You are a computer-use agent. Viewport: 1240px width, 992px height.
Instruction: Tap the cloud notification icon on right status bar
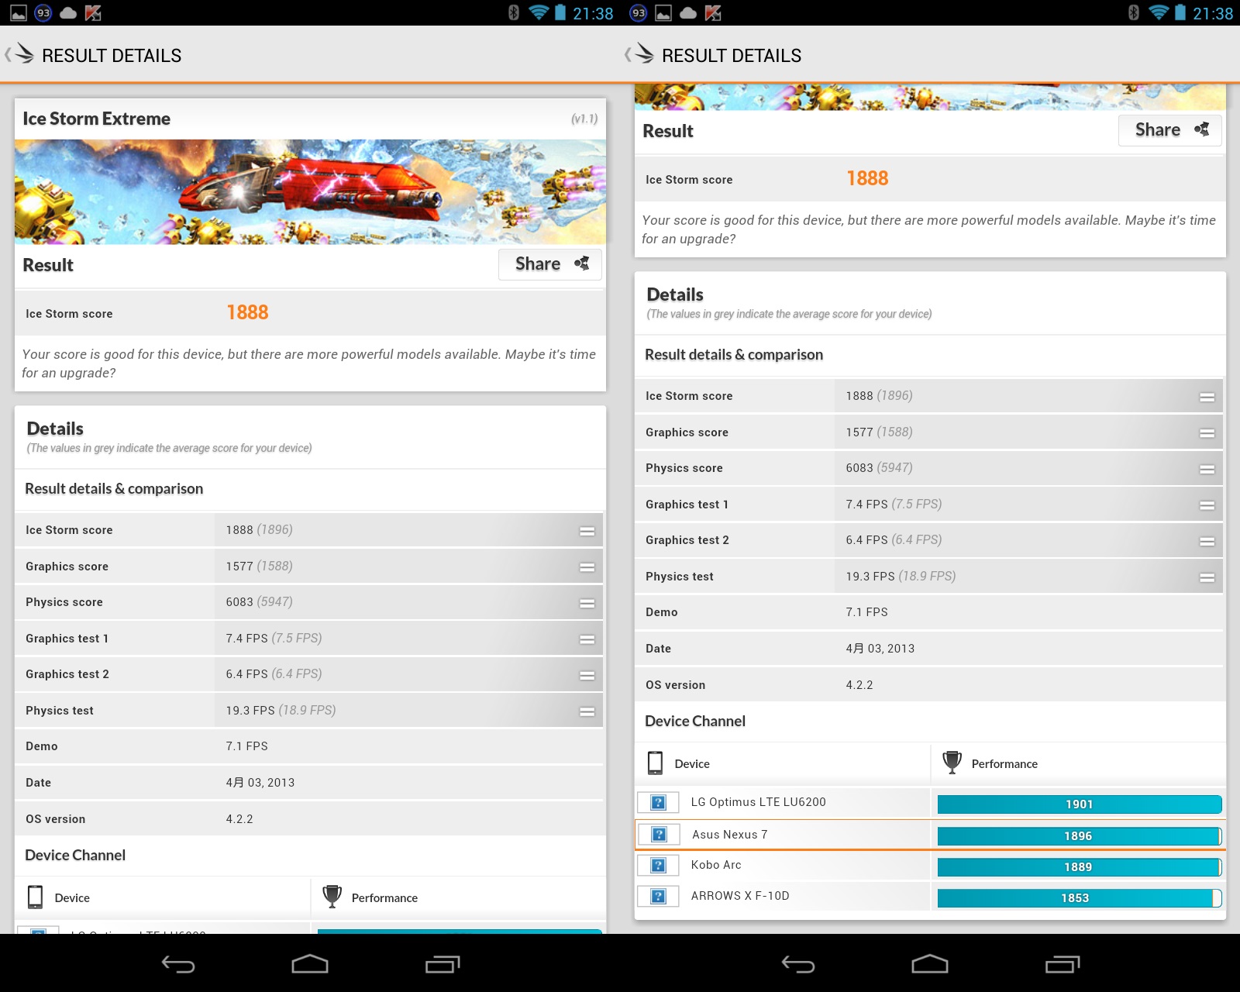(x=688, y=13)
